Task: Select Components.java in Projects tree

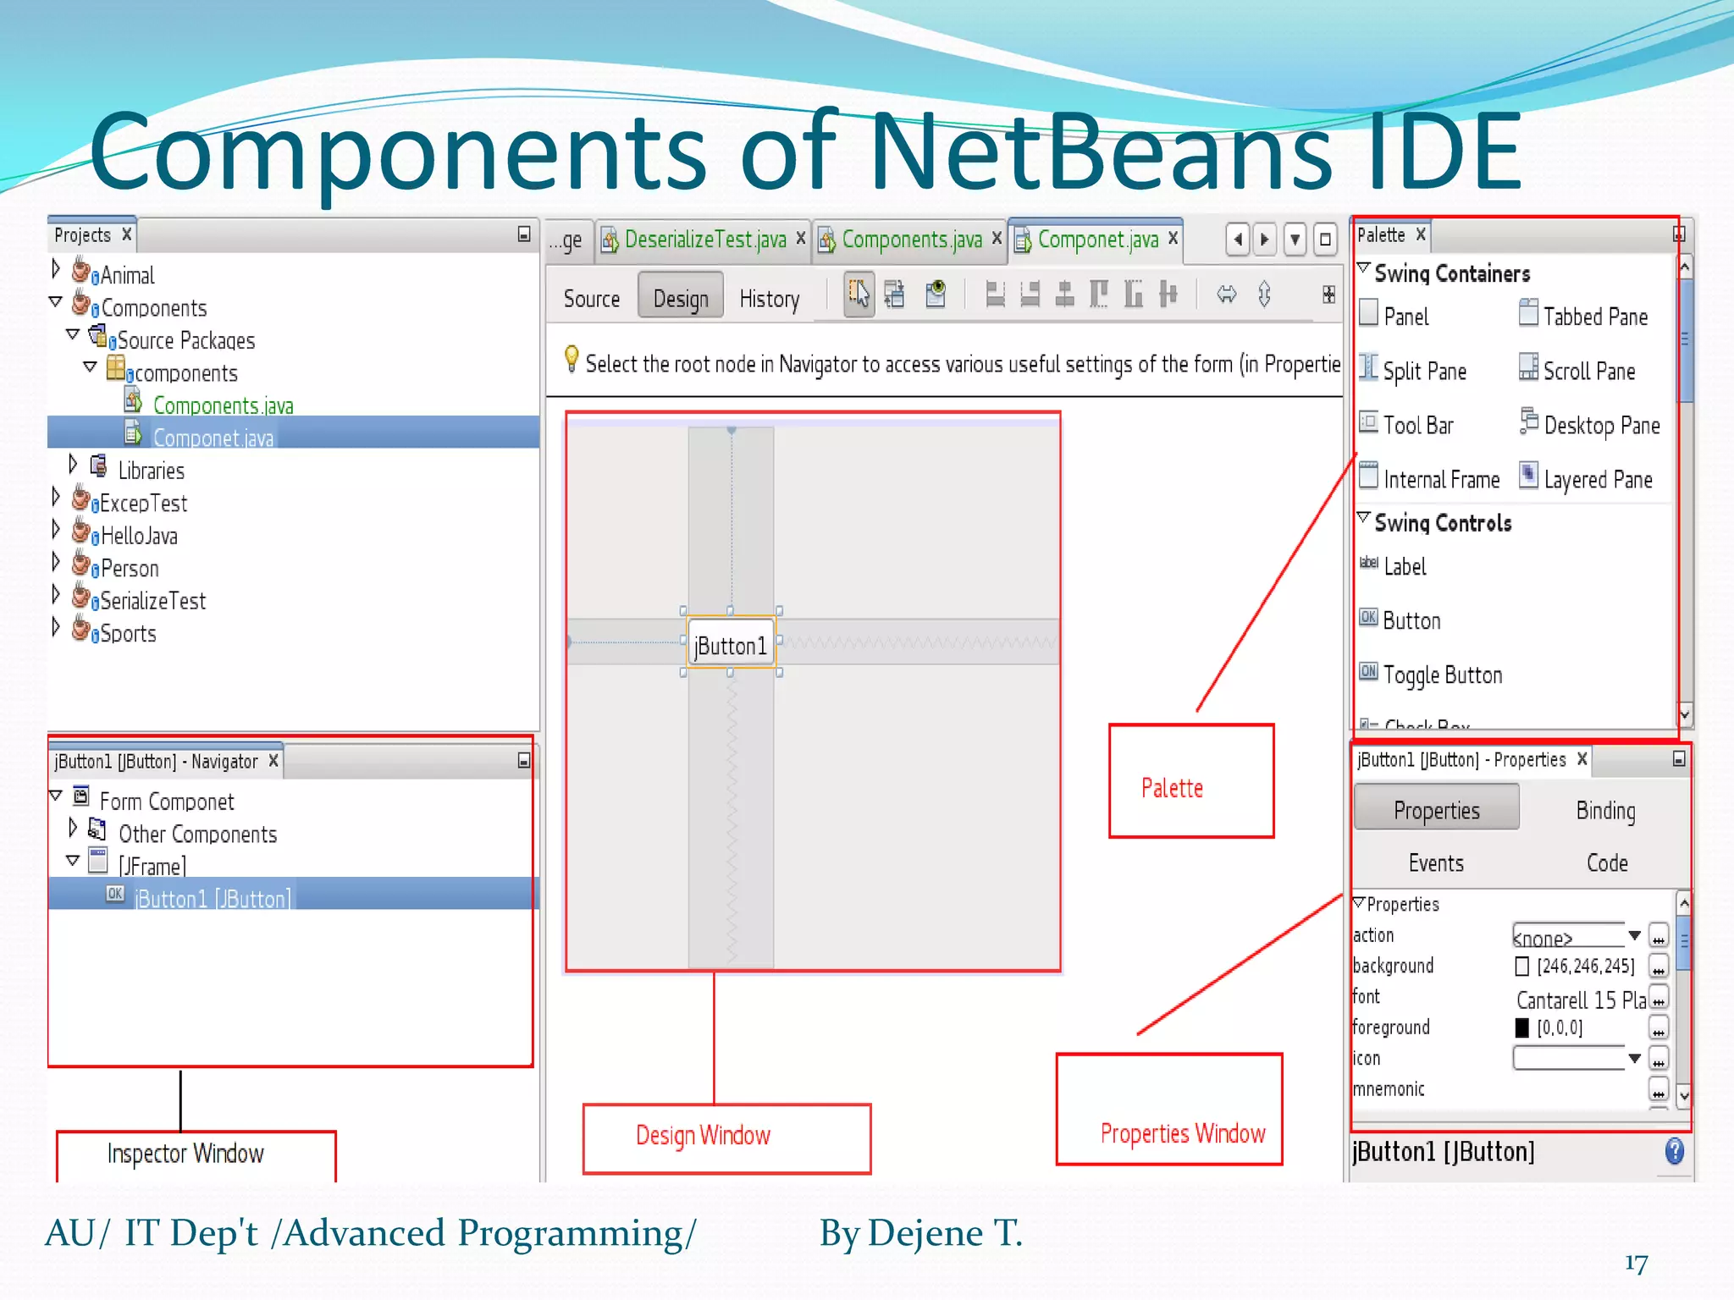Action: coord(223,405)
